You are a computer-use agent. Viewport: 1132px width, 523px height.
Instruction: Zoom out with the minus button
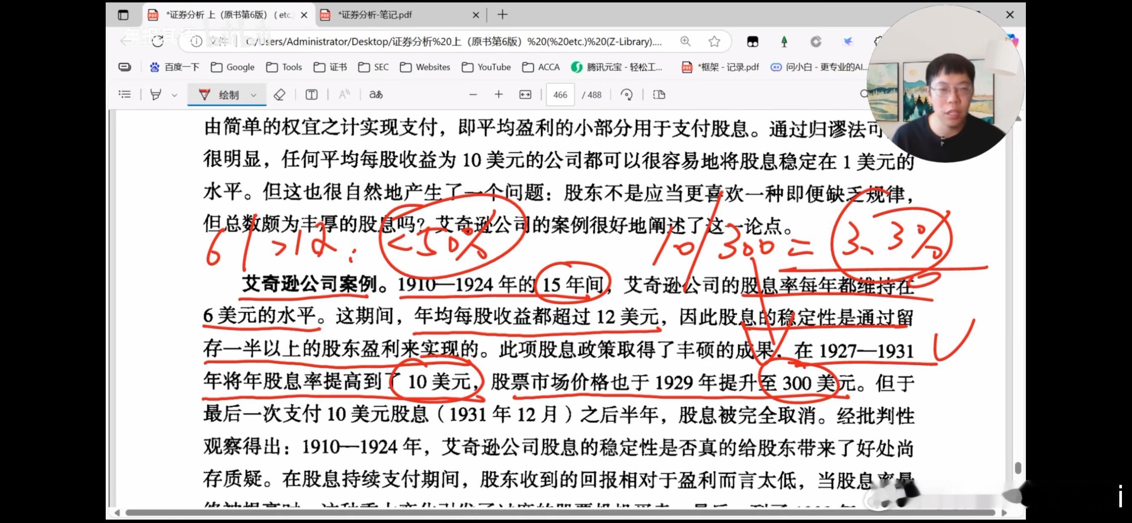pos(473,94)
